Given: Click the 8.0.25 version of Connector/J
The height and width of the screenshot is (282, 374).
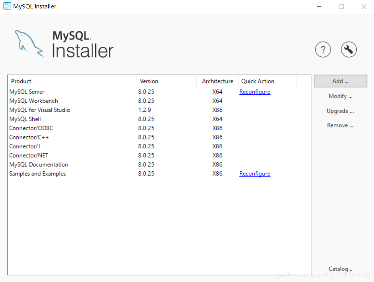Looking at the screenshot, I should coord(146,146).
